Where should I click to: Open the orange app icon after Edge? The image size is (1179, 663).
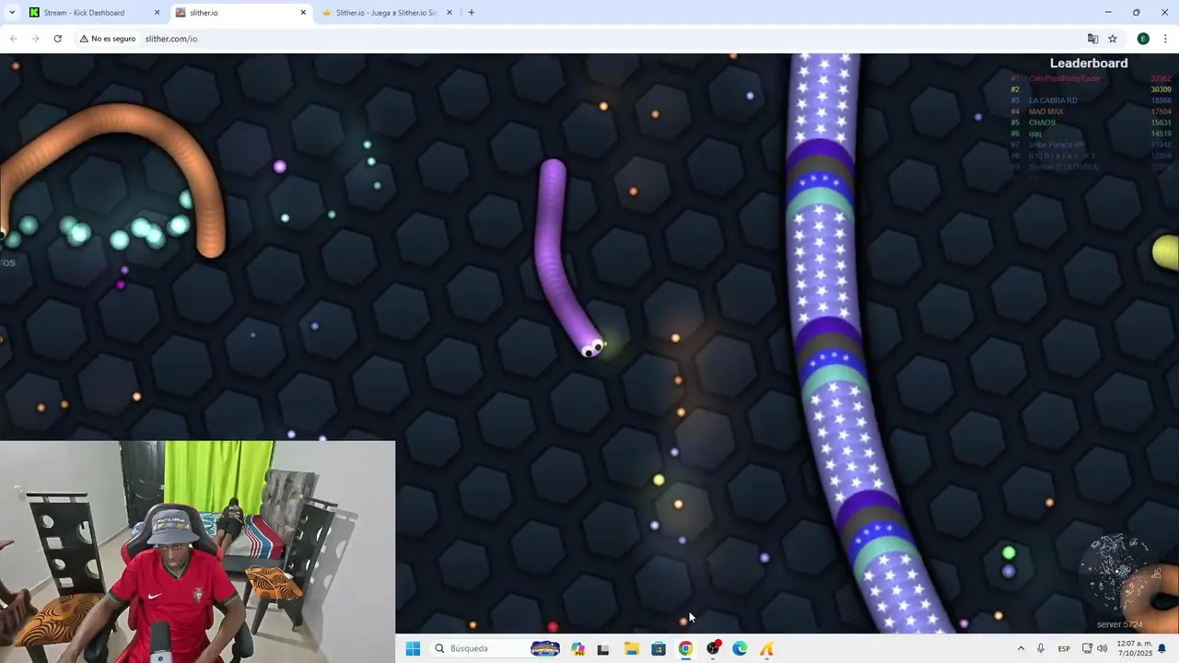[766, 648]
